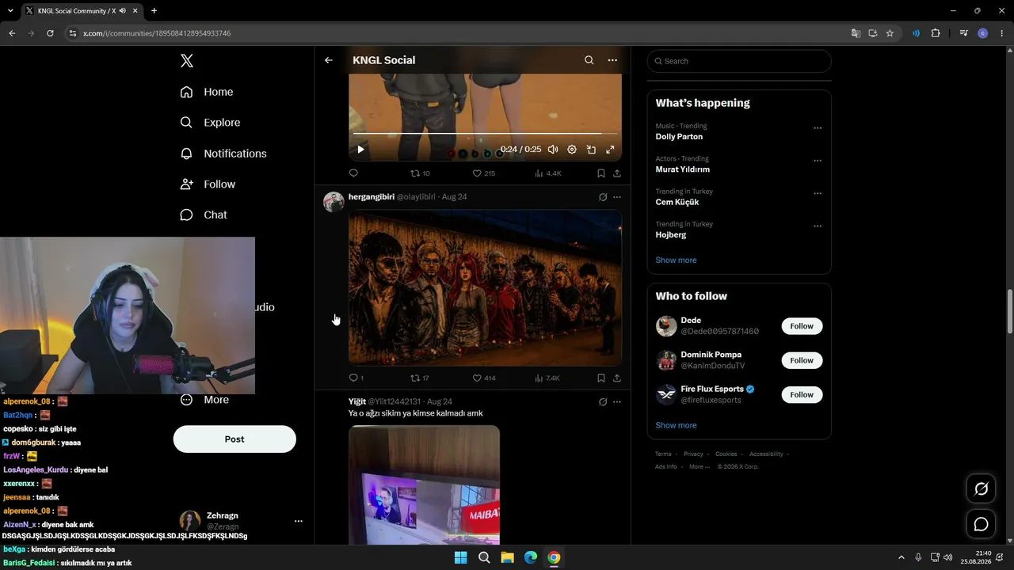The height and width of the screenshot is (570, 1014).
Task: Seek along the video progress bar
Action: pyautogui.click(x=485, y=134)
